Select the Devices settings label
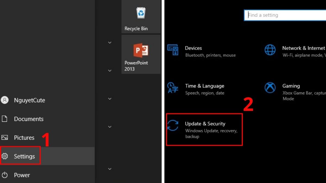 click(193, 48)
